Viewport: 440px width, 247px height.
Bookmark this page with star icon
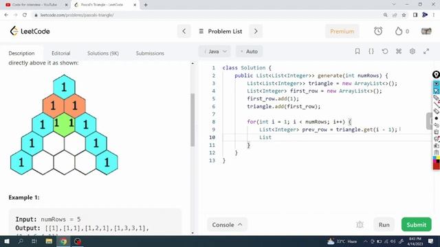404,15
